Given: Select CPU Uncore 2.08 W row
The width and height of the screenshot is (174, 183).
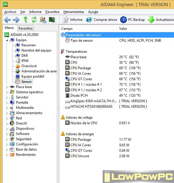Looking at the screenshot, I should pos(117,156).
